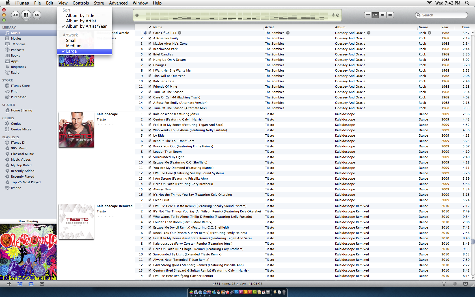Turn on shuffle at bottom bar

click(20, 284)
